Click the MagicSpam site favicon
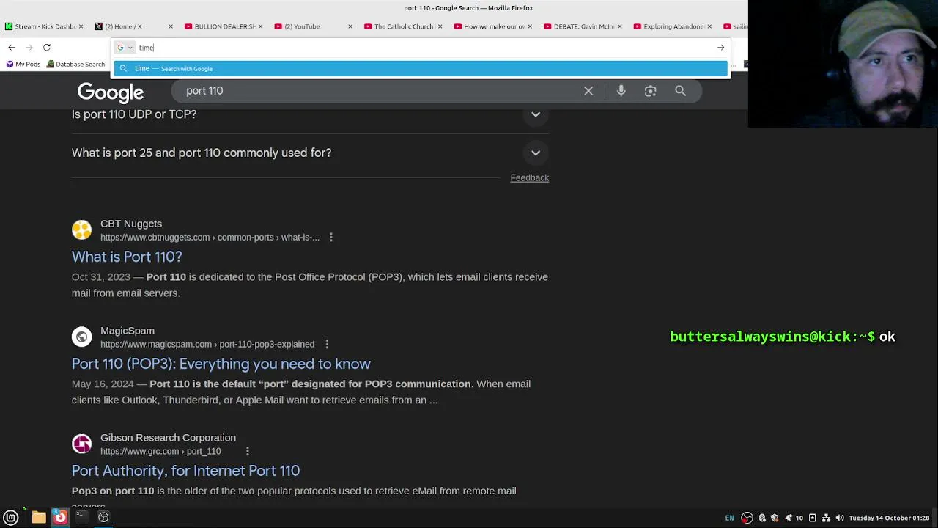This screenshot has height=528, width=938. [81, 337]
